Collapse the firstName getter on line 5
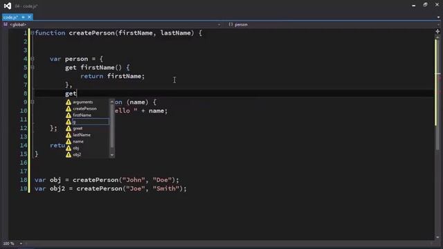 33,68
